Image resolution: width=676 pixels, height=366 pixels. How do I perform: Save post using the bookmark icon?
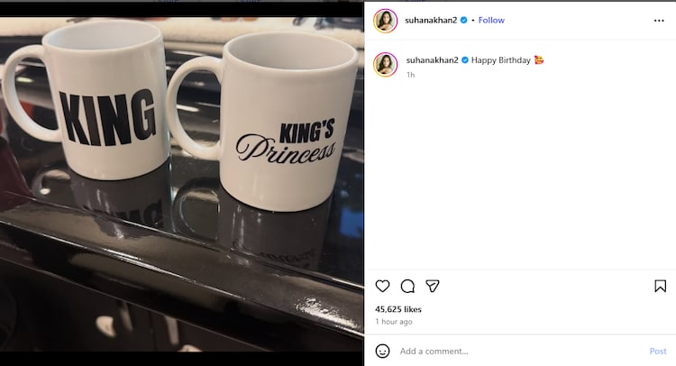pos(660,286)
